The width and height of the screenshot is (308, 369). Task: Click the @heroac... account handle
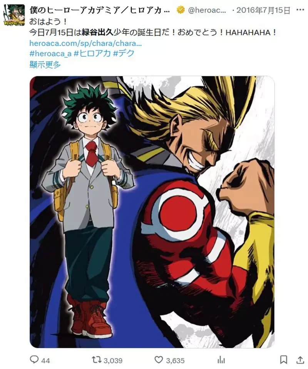(207, 10)
